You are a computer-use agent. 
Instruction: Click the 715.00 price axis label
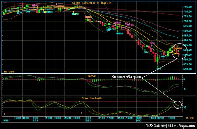click(x=187, y=7)
